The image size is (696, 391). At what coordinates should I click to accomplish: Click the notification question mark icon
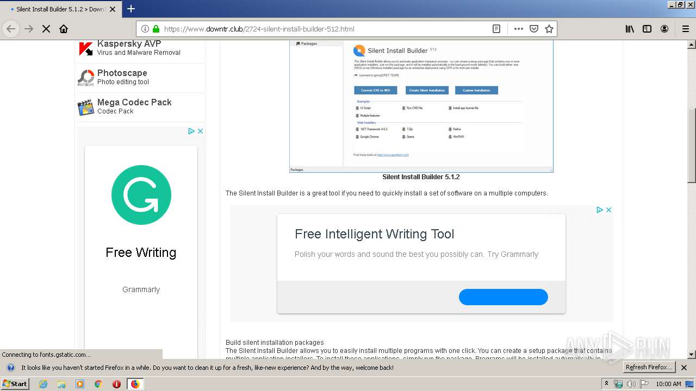[10, 368]
